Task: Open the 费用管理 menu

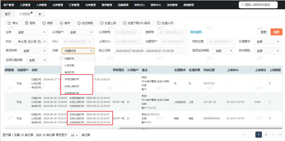Action: coord(107,5)
